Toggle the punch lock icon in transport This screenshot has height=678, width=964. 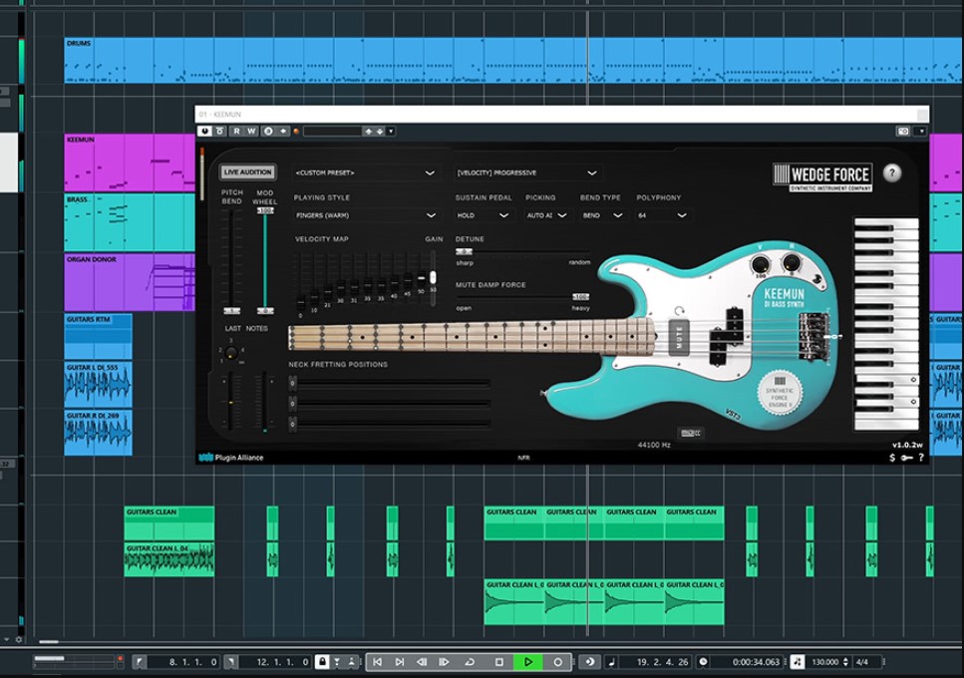coord(322,662)
